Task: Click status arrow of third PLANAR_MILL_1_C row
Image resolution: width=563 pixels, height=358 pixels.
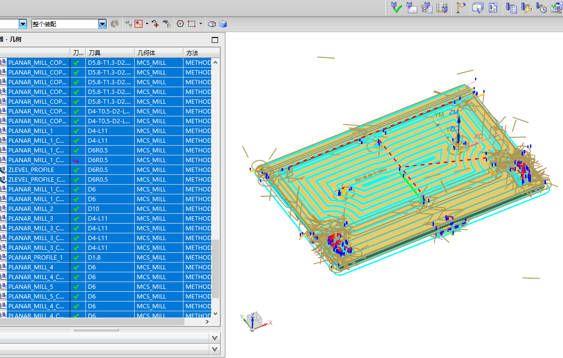Action: (x=76, y=160)
